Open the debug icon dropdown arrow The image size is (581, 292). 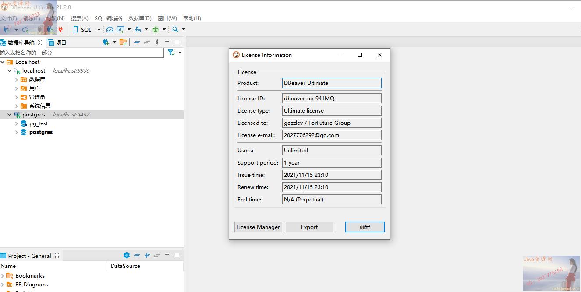[164, 29]
